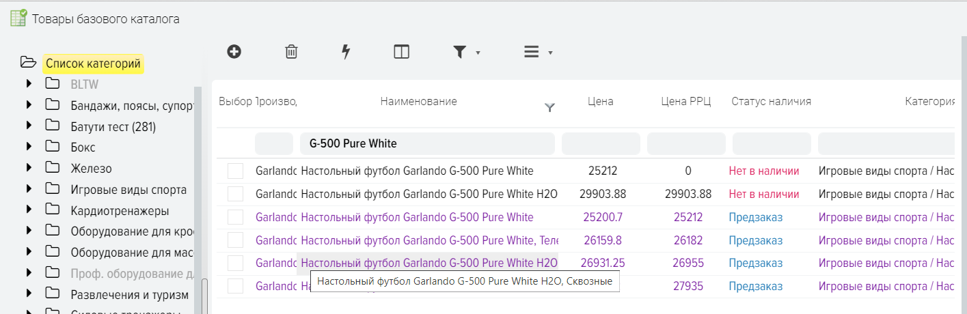The width and height of the screenshot is (967, 314).
Task: Select the Оборудование для кро… category
Action: coord(132,231)
